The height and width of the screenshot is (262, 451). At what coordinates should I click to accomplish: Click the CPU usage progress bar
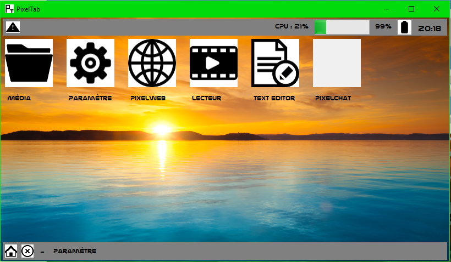click(342, 27)
